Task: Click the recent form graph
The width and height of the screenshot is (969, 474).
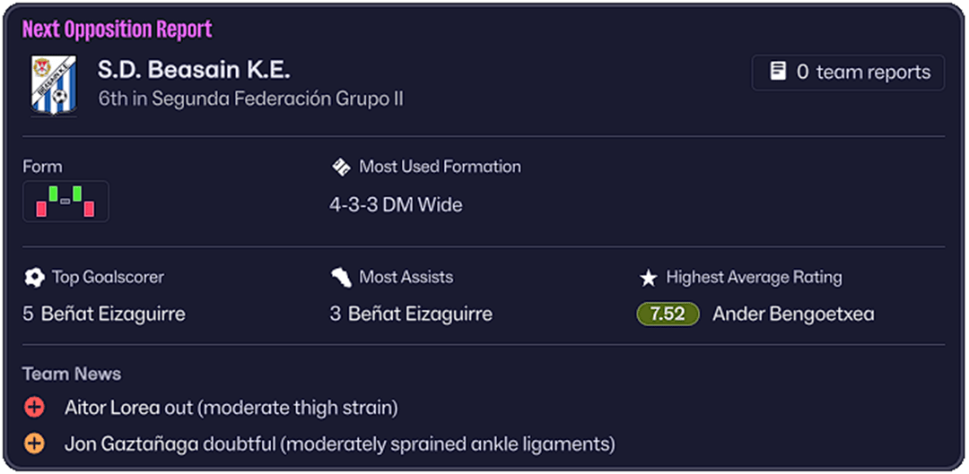Action: [65, 202]
